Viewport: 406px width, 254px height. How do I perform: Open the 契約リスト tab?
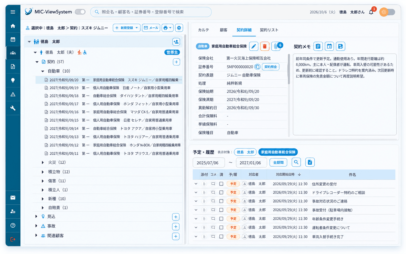coord(269,30)
